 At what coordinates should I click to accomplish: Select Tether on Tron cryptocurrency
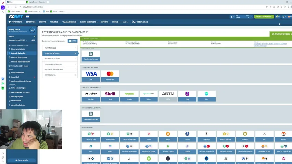coord(91,136)
